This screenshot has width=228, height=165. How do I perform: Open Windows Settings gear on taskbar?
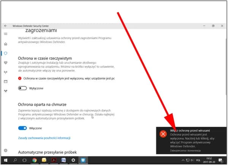(x=73, y=160)
